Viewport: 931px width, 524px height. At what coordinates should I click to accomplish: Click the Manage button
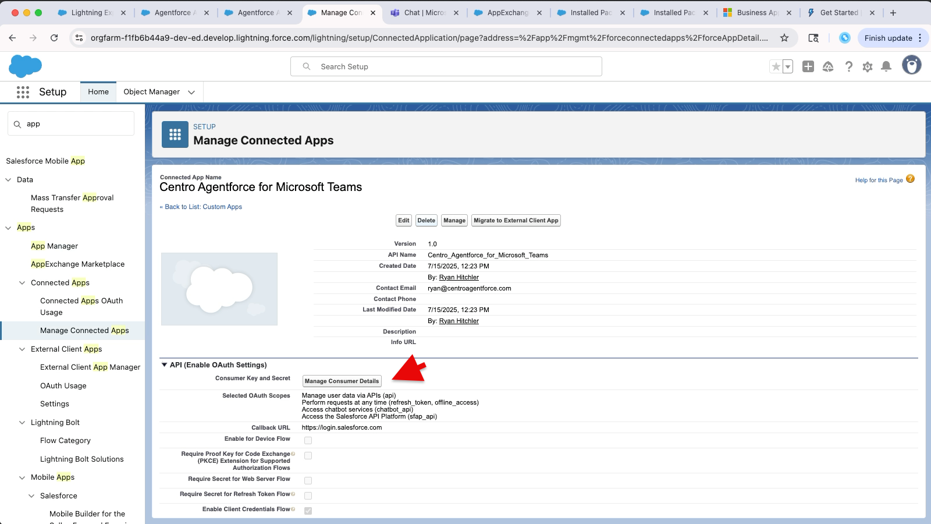point(454,221)
